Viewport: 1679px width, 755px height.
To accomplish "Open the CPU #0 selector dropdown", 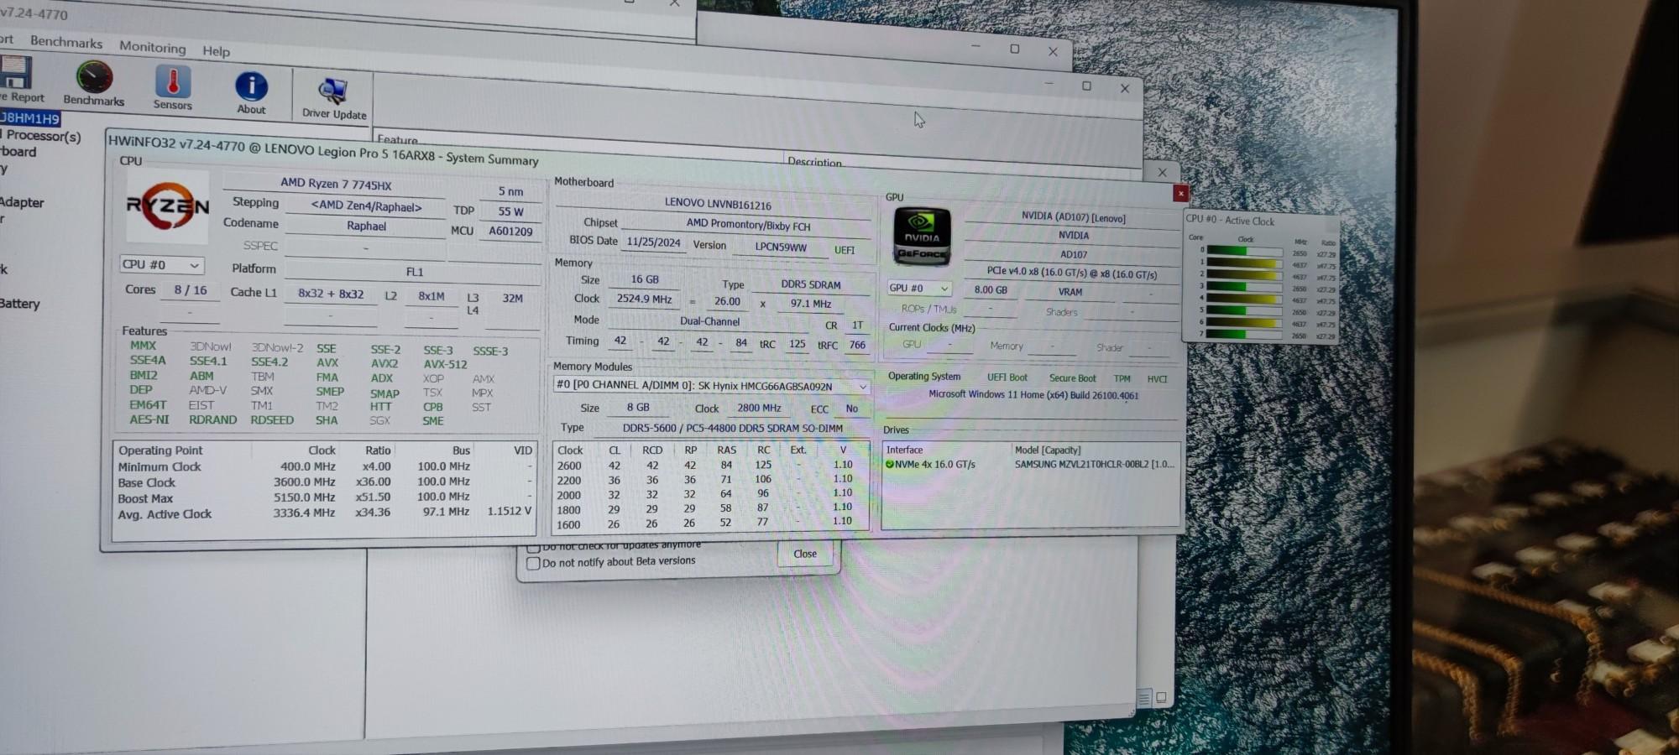I will point(162,265).
